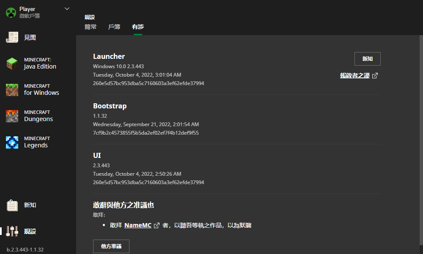Viewport: 423px width, 254px height.
Task: Click the 新知 button beside Launcher
Action: [x=368, y=59]
